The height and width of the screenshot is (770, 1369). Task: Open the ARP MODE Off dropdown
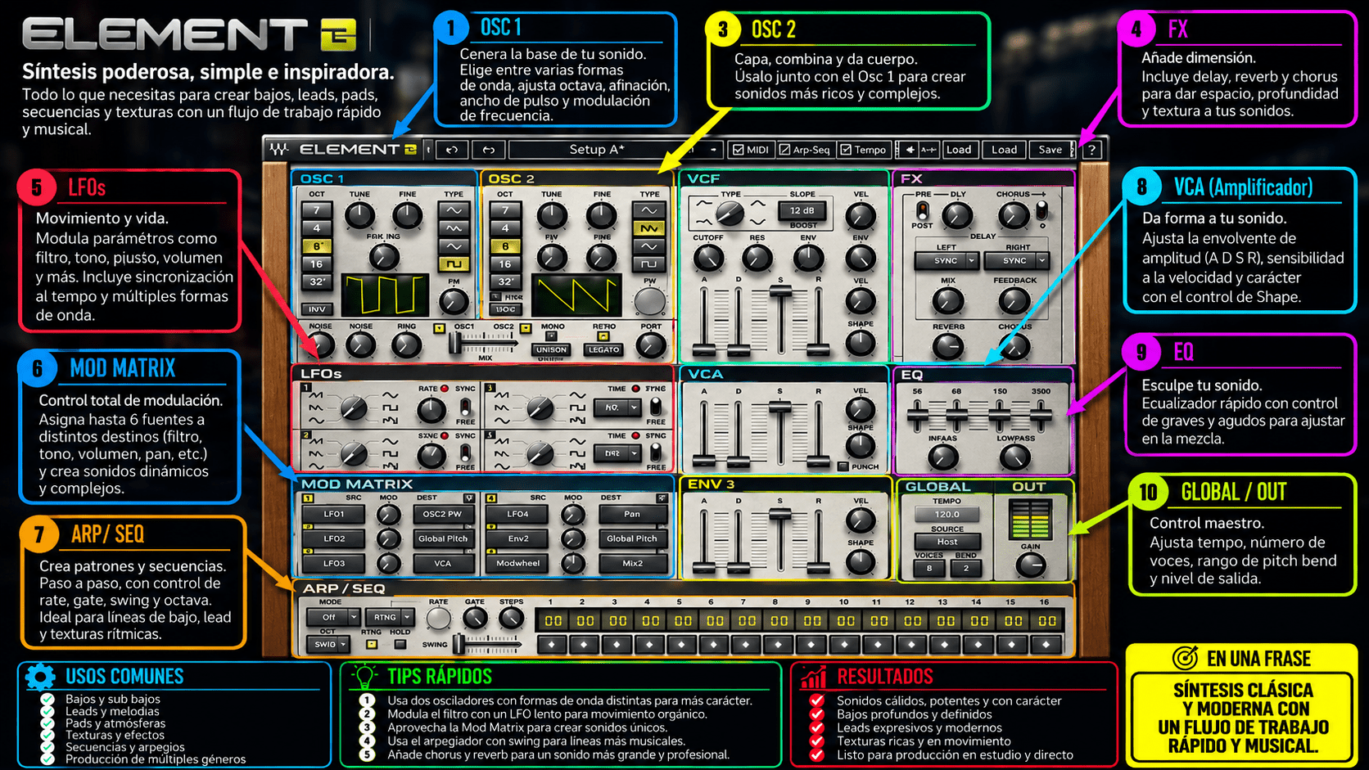(333, 617)
